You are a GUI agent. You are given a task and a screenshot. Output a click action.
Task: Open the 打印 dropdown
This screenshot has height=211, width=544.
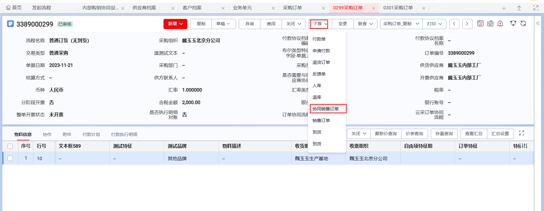434,24
